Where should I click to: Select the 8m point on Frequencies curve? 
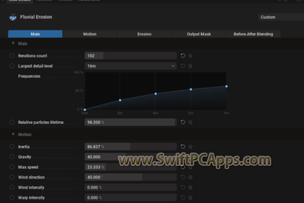(120, 100)
